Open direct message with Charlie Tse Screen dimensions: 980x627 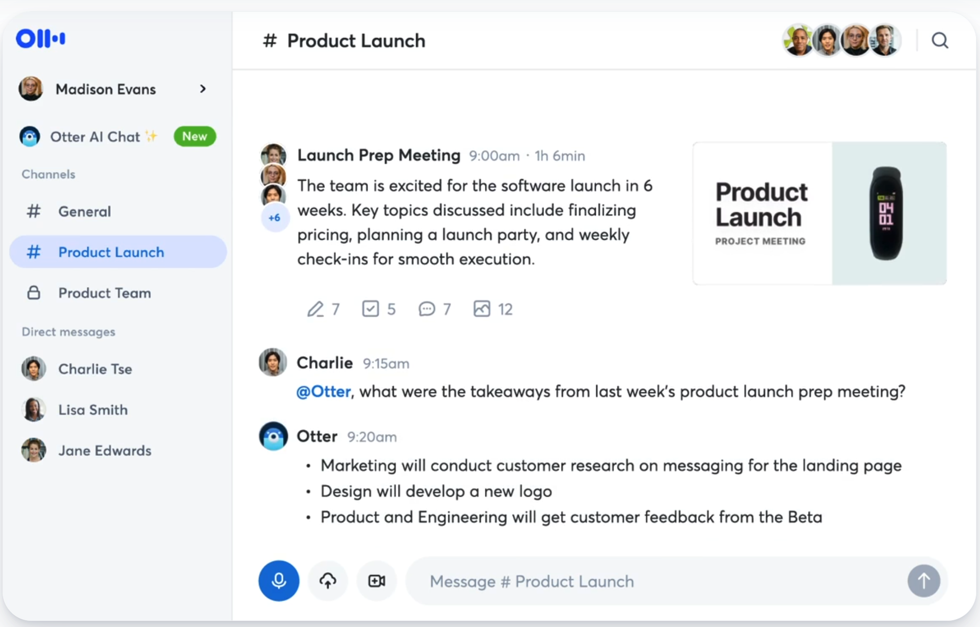[x=95, y=369]
